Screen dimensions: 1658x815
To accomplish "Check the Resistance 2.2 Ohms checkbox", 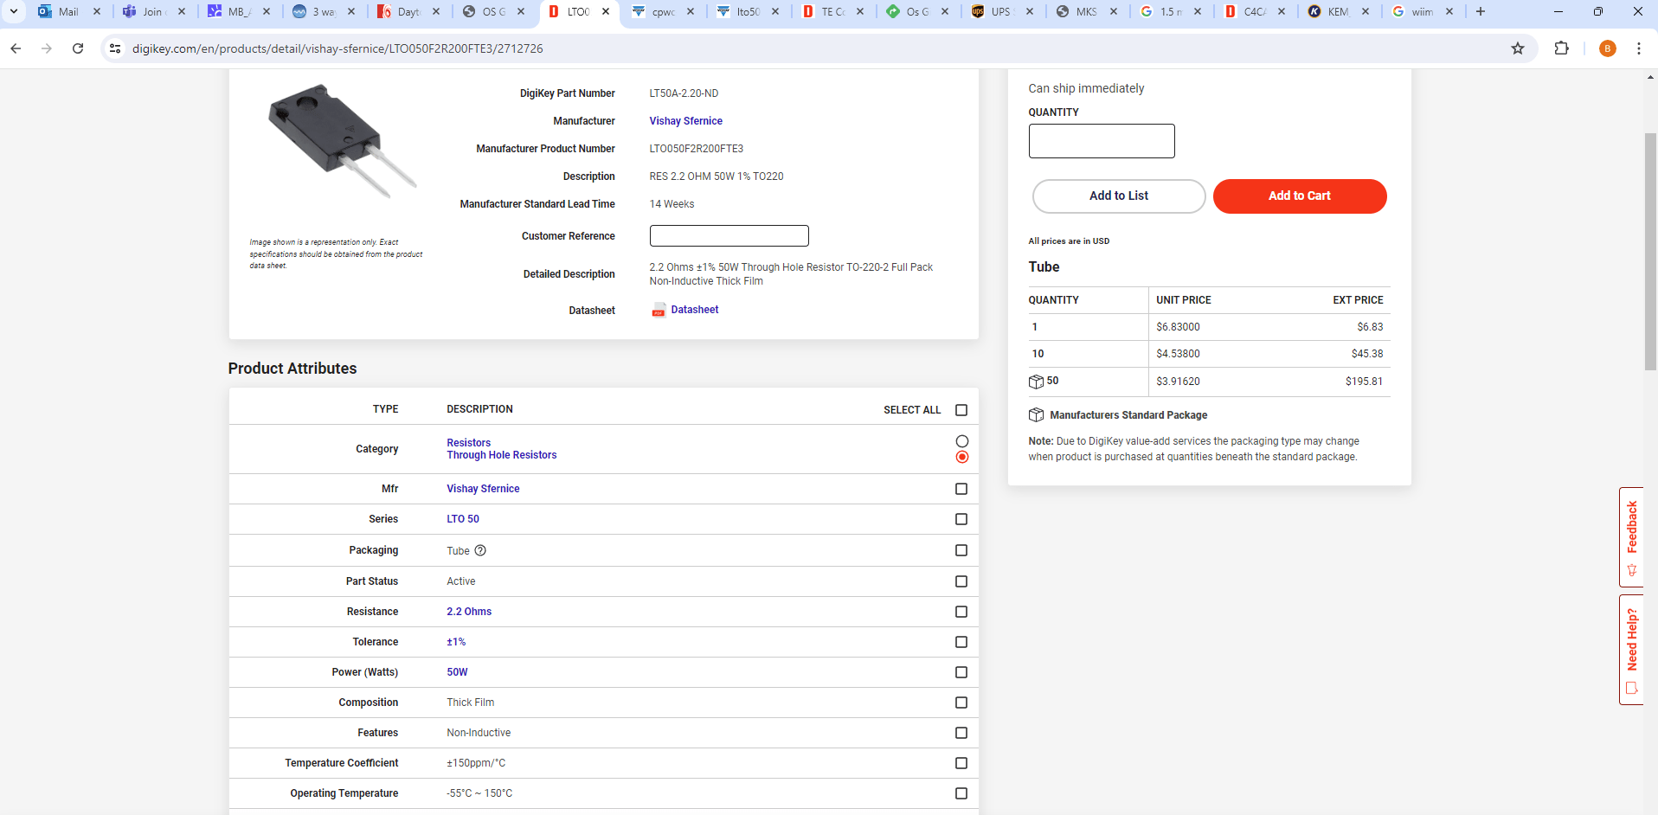I will click(961, 612).
